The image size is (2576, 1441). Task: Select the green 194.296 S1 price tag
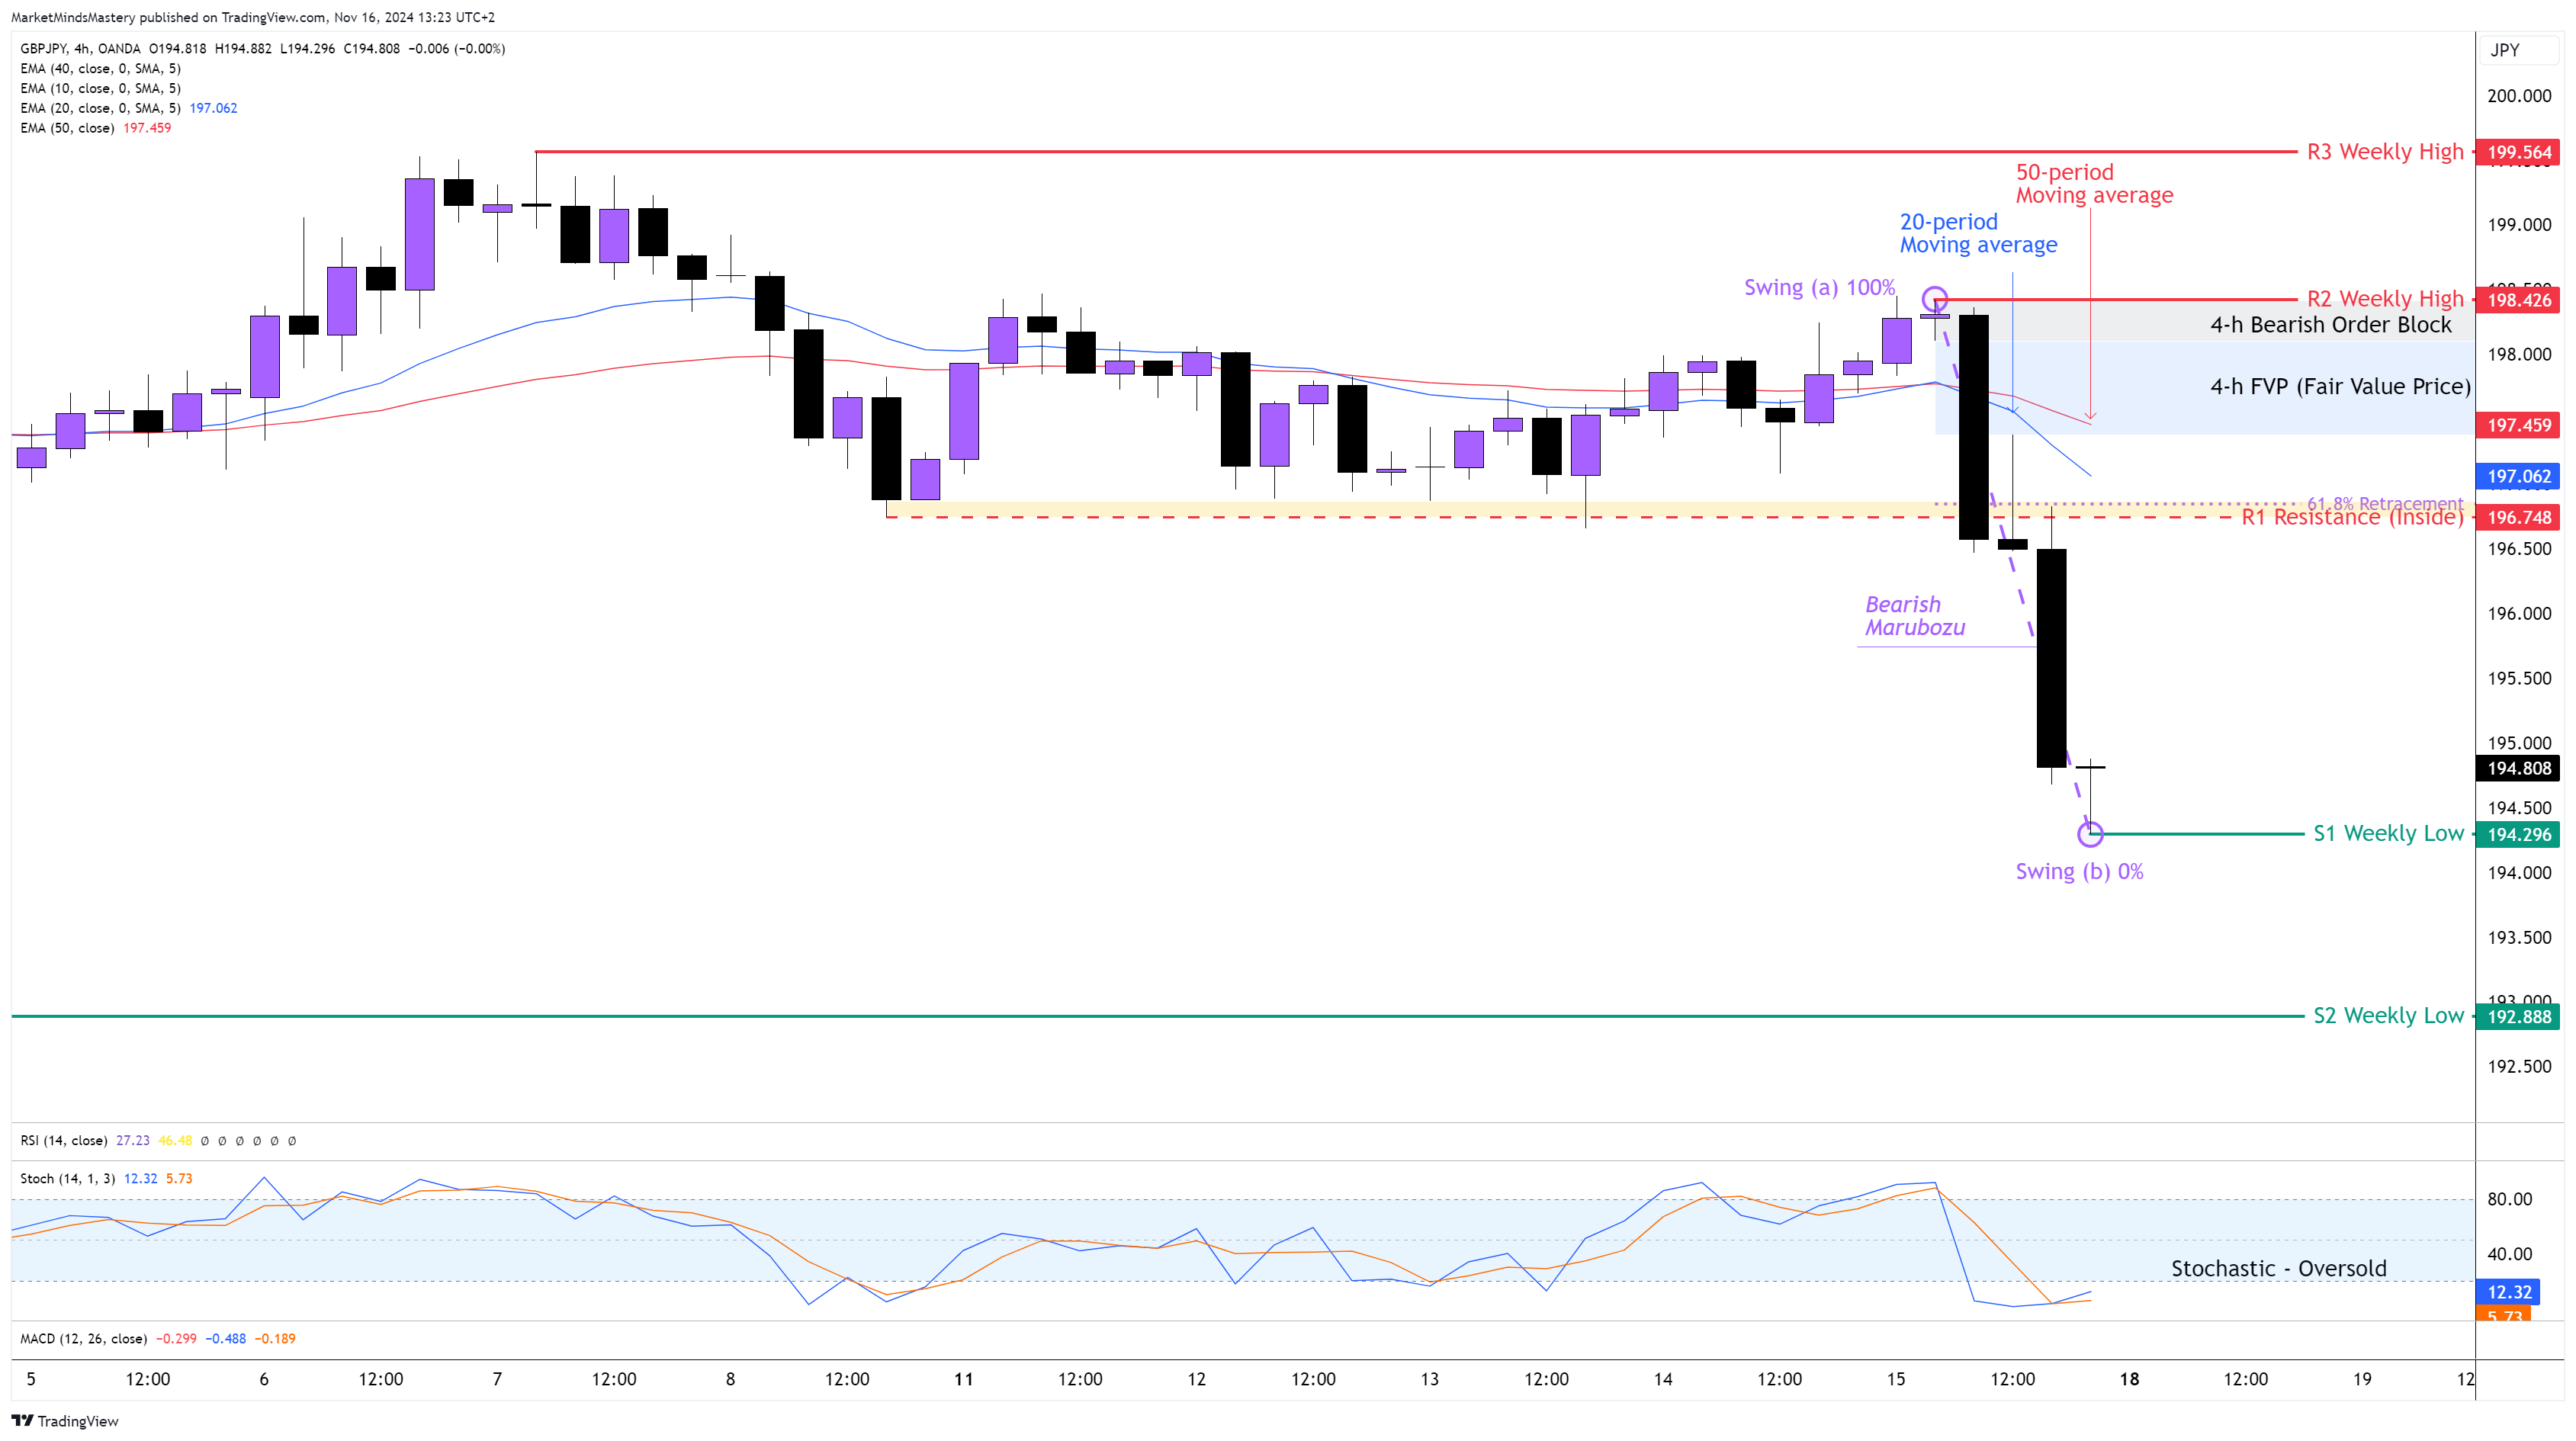tap(2518, 834)
